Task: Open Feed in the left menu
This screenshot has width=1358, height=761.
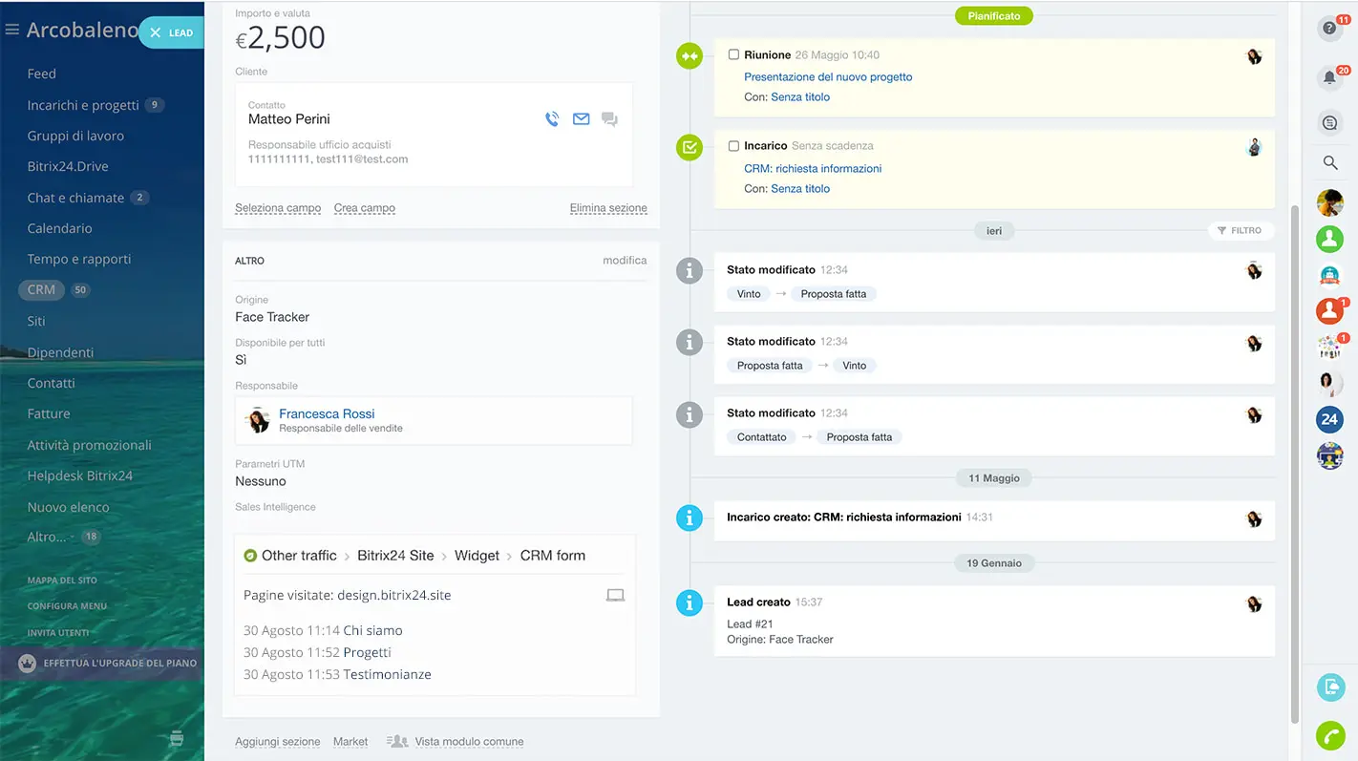Action: pos(41,74)
